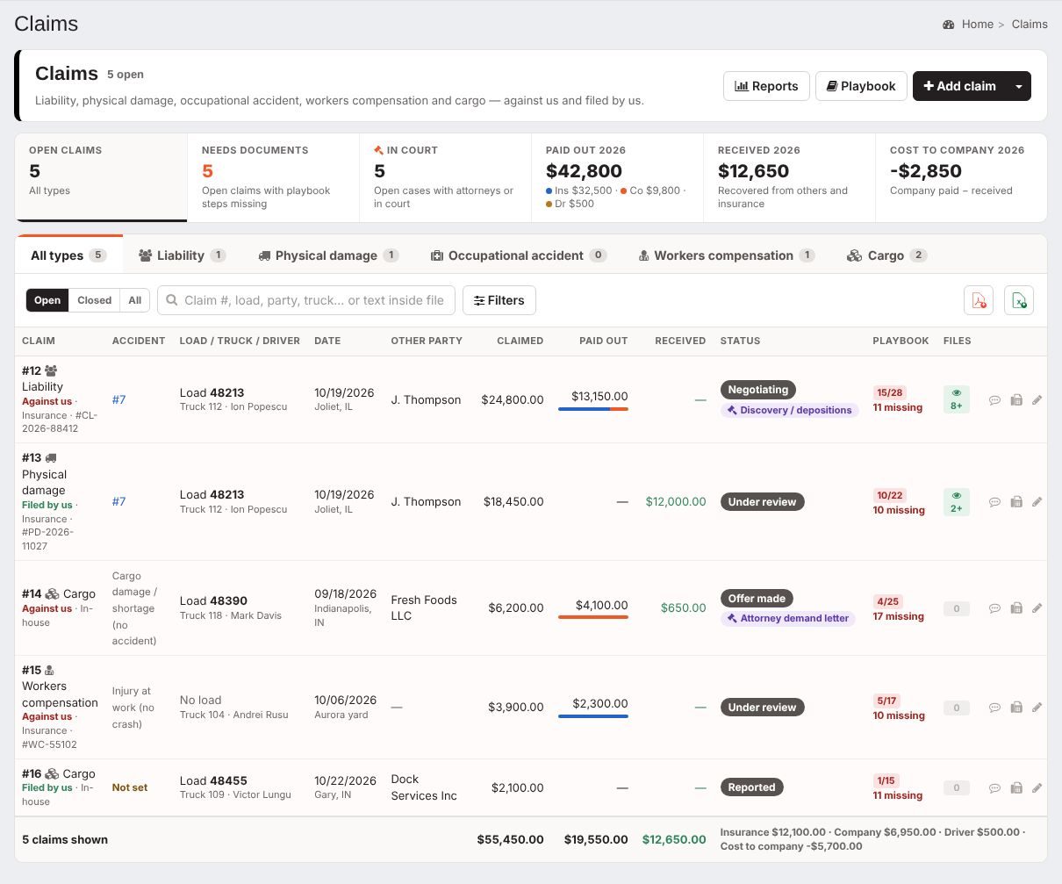Click the Add claim button
1062x884 pixels.
click(x=959, y=86)
